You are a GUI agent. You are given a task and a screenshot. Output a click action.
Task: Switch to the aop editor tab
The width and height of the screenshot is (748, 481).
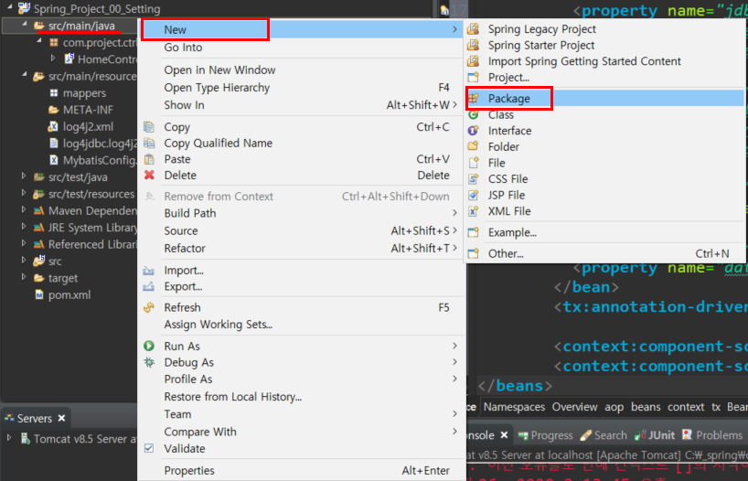click(x=614, y=407)
